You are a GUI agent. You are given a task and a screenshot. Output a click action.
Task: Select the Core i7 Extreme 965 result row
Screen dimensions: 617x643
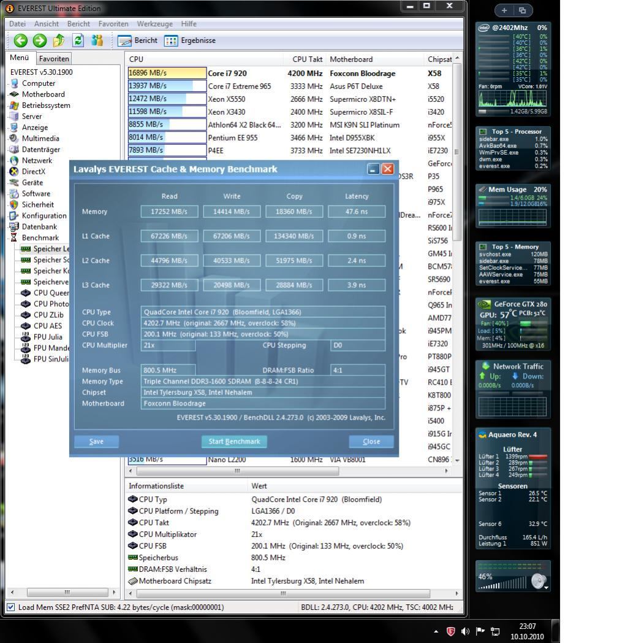point(290,86)
